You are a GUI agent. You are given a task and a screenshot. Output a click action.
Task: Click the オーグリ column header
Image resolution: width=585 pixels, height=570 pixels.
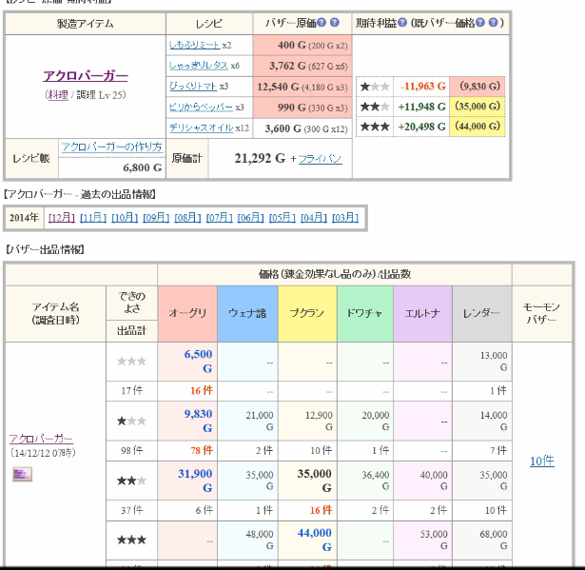187,314
